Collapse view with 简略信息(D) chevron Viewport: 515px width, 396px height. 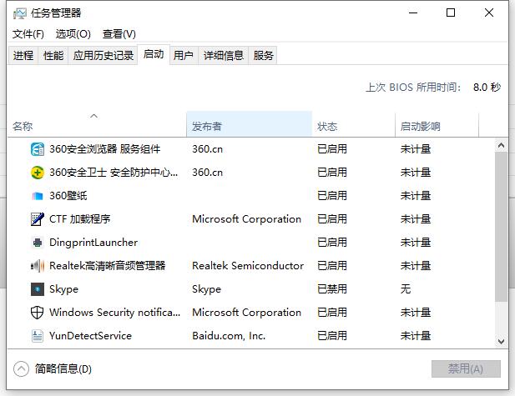tap(22, 369)
